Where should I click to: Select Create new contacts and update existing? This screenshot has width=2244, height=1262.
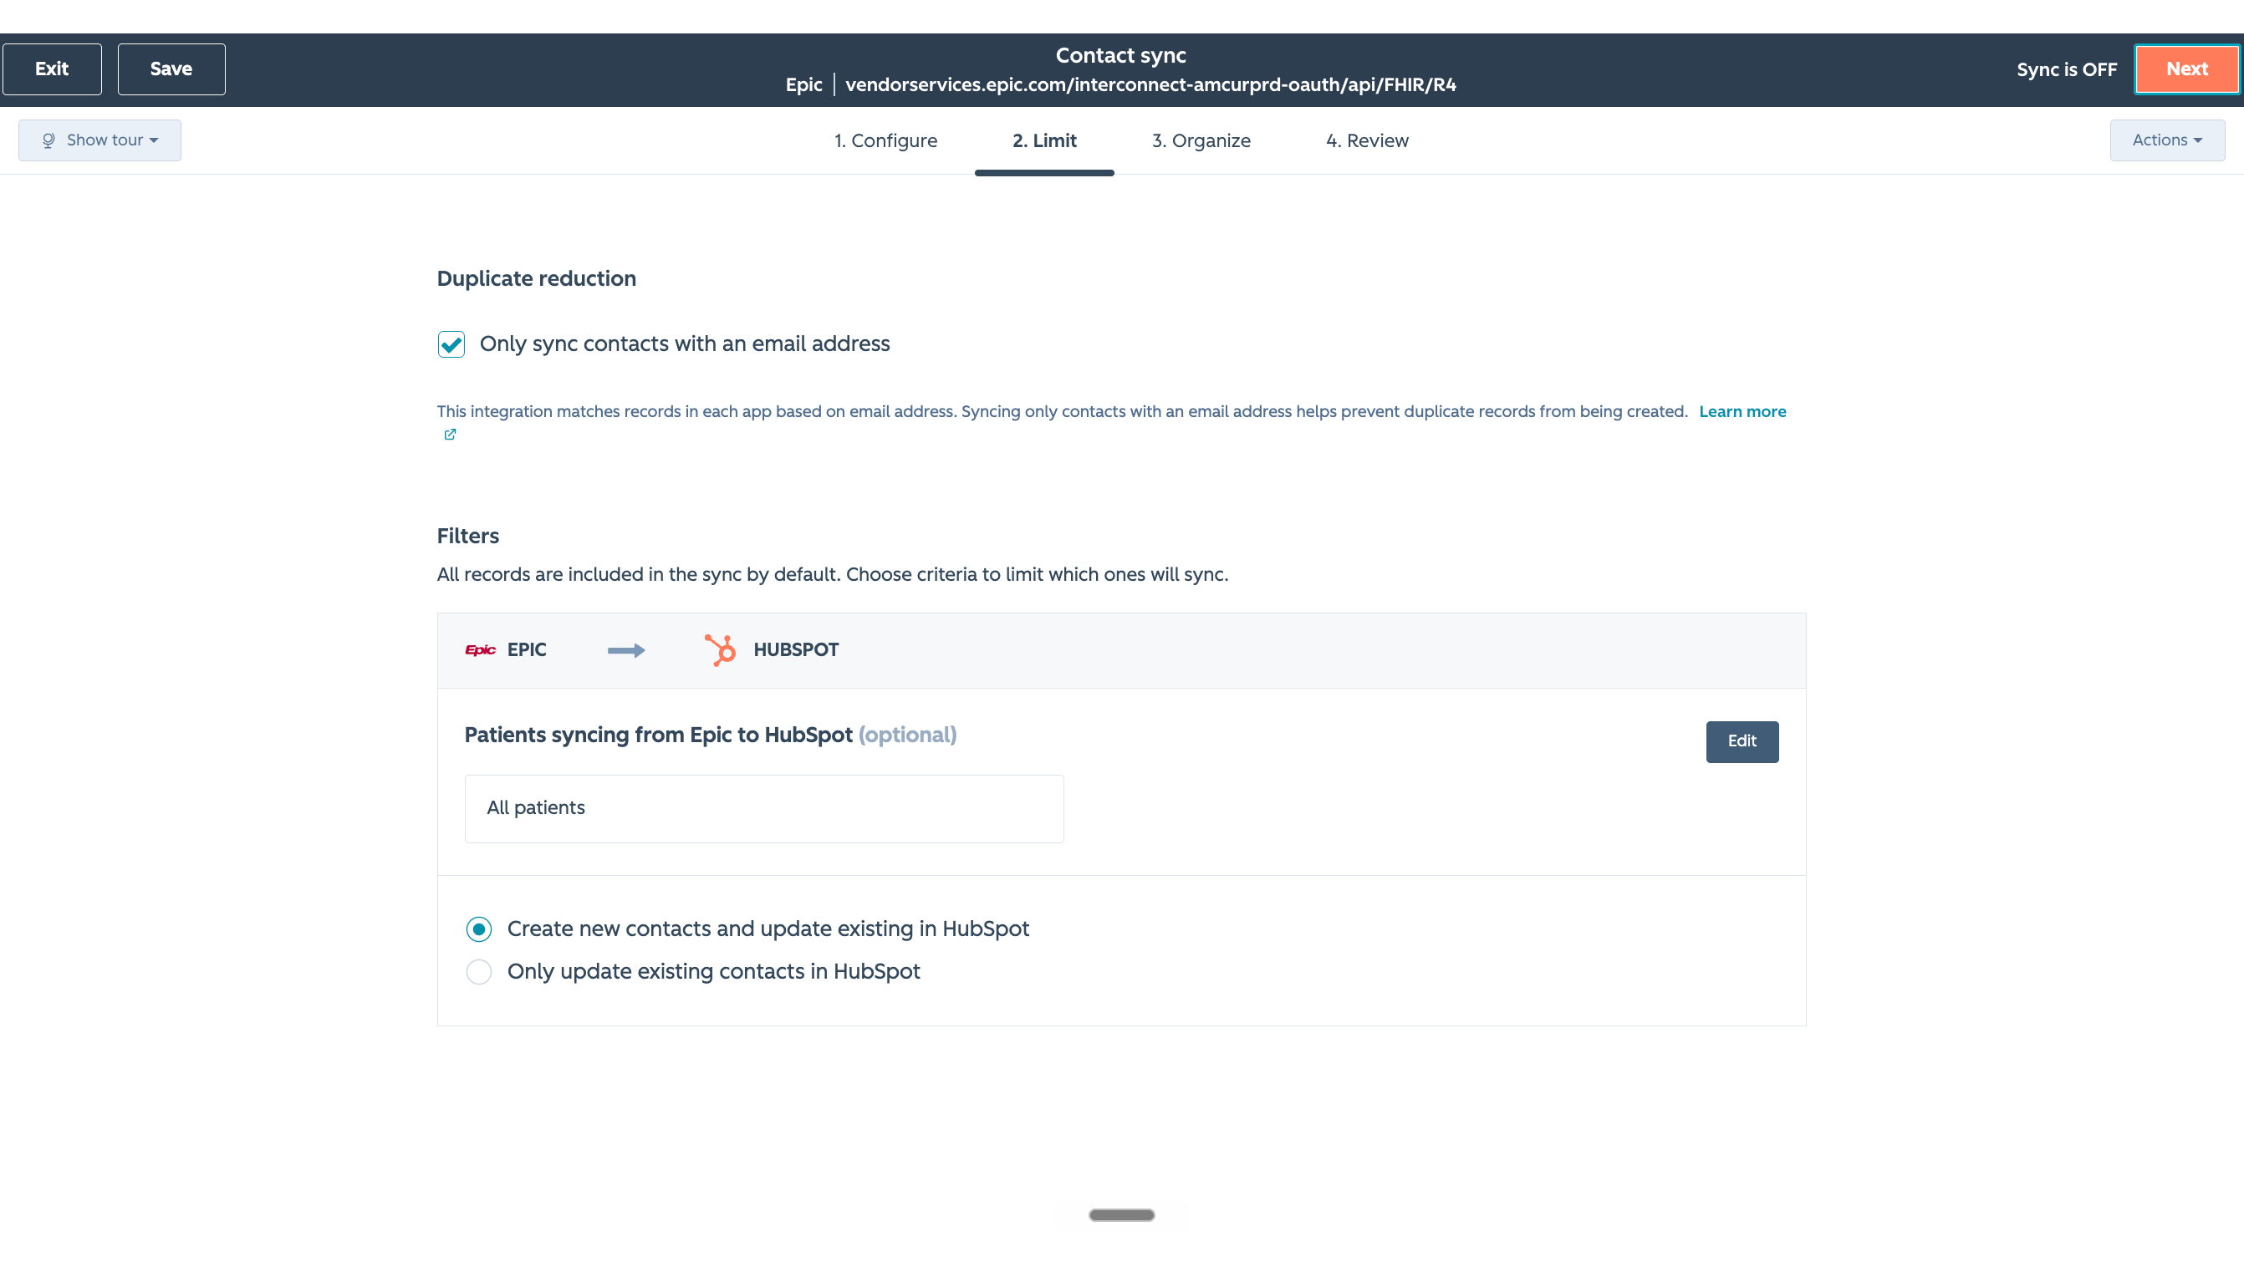click(479, 929)
